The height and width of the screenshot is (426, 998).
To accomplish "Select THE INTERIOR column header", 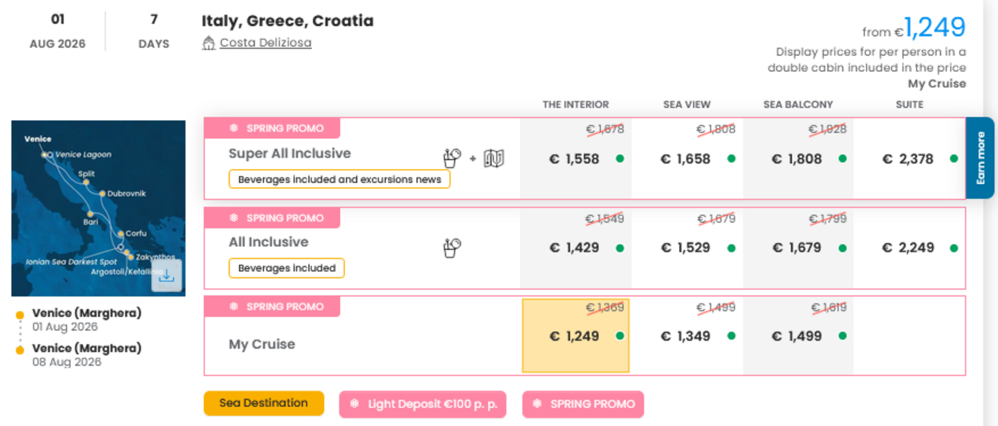I will click(x=576, y=104).
